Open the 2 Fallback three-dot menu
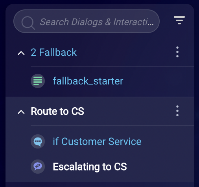199x187 pixels. (x=177, y=52)
